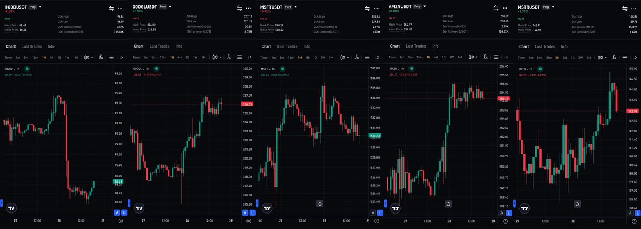641x229 pixels.
Task: Click the three-line menu icon in MSFT toolbar
Action: click(367, 57)
